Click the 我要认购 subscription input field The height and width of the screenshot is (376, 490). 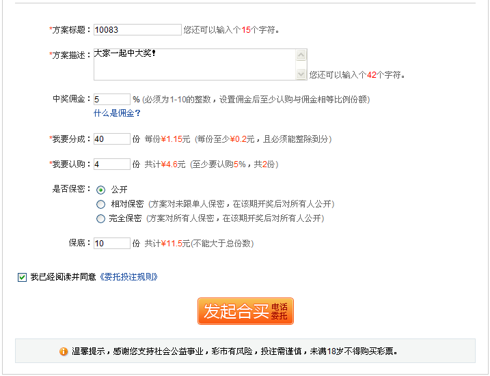coord(111,164)
